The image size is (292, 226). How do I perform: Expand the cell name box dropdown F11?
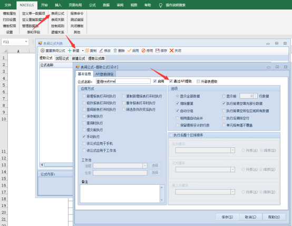[26, 42]
